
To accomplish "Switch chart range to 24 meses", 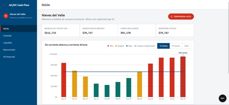I will (176, 46).
